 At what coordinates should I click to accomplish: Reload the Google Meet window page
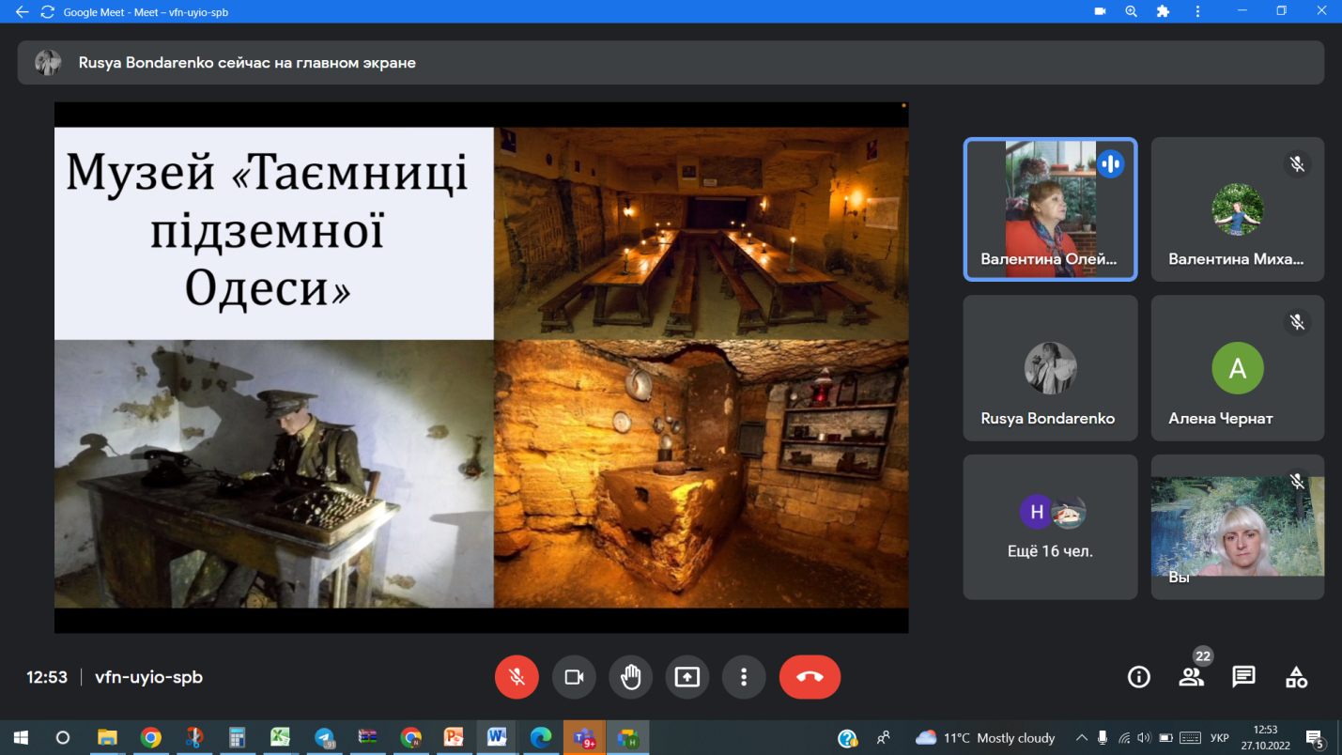click(47, 12)
